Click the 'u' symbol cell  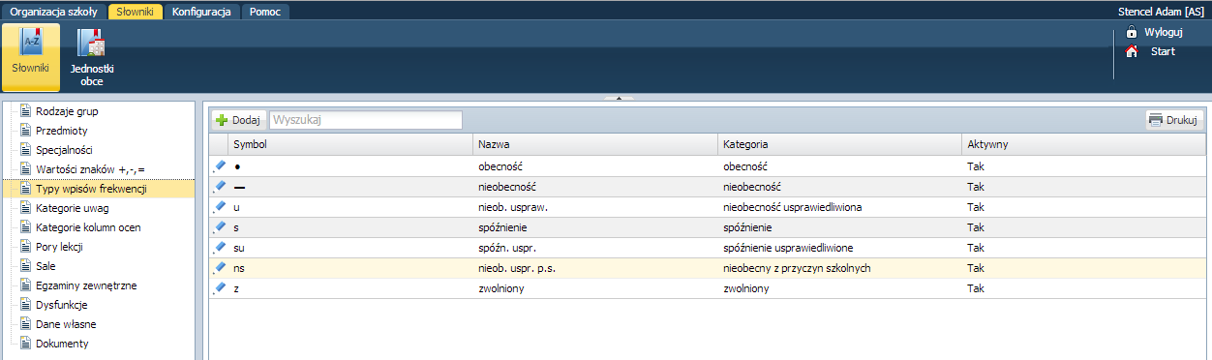coord(350,207)
